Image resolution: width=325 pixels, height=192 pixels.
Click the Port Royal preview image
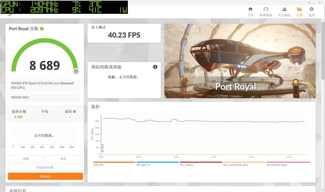click(x=240, y=61)
